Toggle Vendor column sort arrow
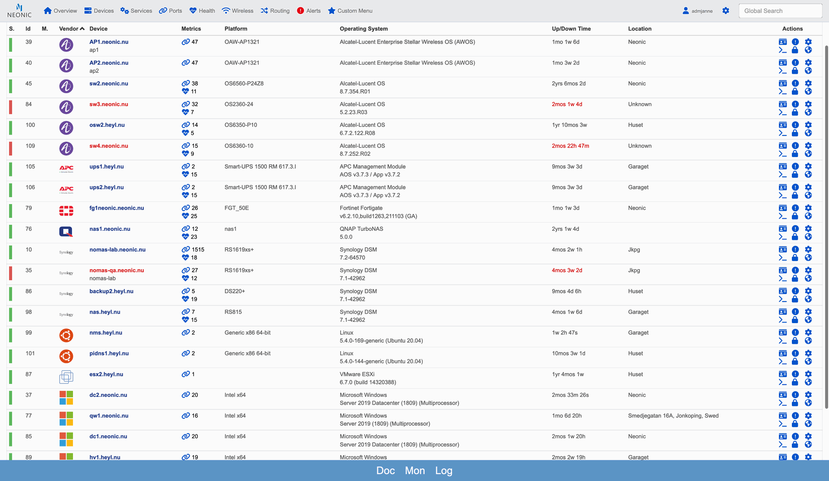Screen dimensions: 829x481 tap(82, 29)
